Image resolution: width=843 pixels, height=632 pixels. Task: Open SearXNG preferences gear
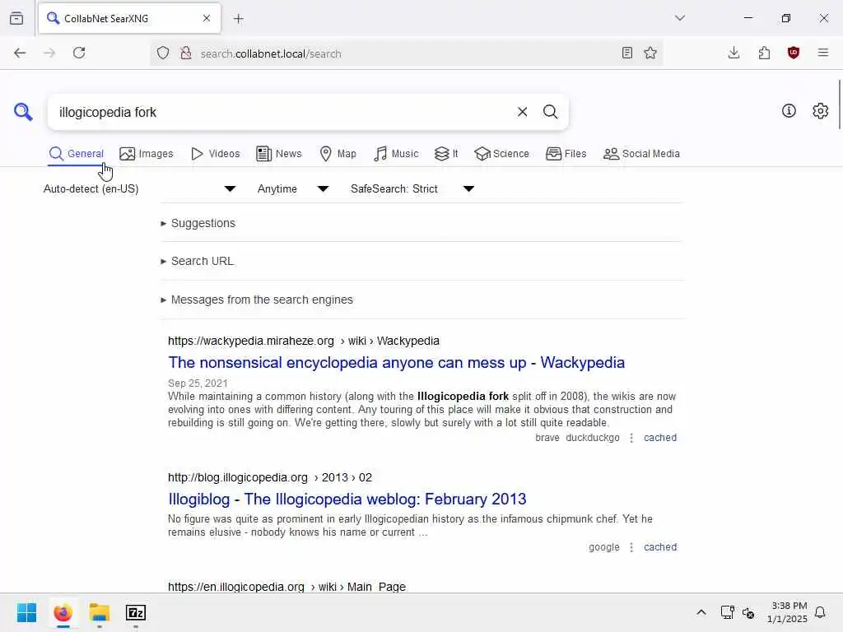click(x=820, y=111)
